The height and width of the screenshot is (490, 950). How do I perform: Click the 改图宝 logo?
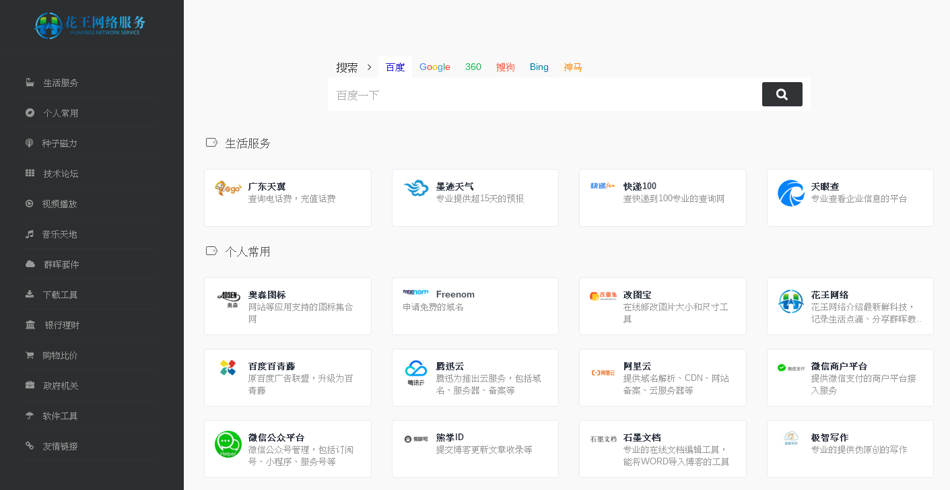(x=603, y=296)
